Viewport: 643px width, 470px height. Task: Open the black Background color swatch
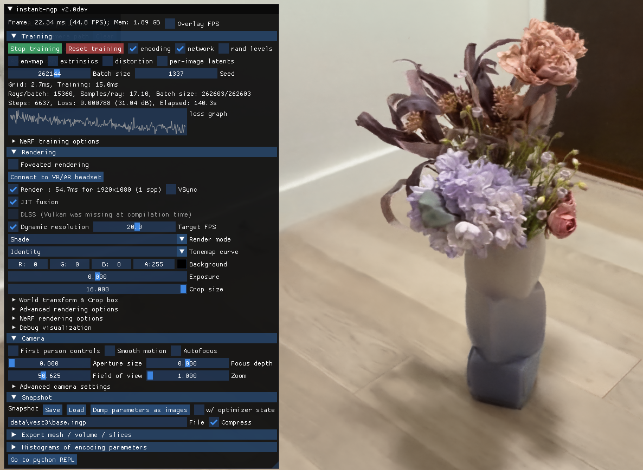[x=182, y=264]
